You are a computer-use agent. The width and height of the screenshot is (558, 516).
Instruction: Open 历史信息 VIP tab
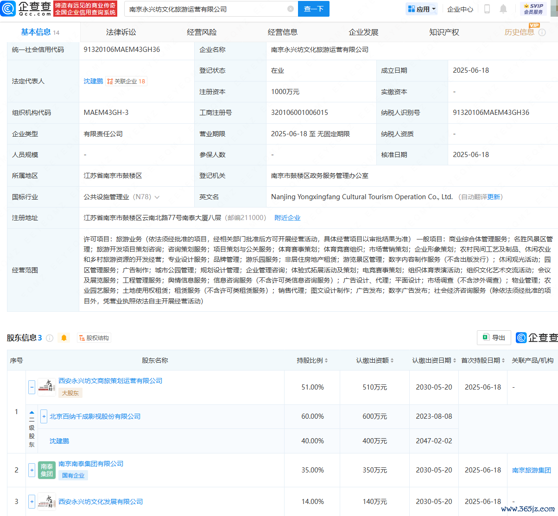point(520,32)
